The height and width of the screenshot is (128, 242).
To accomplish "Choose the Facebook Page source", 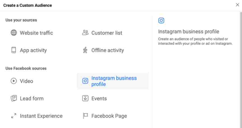I will point(109,116).
